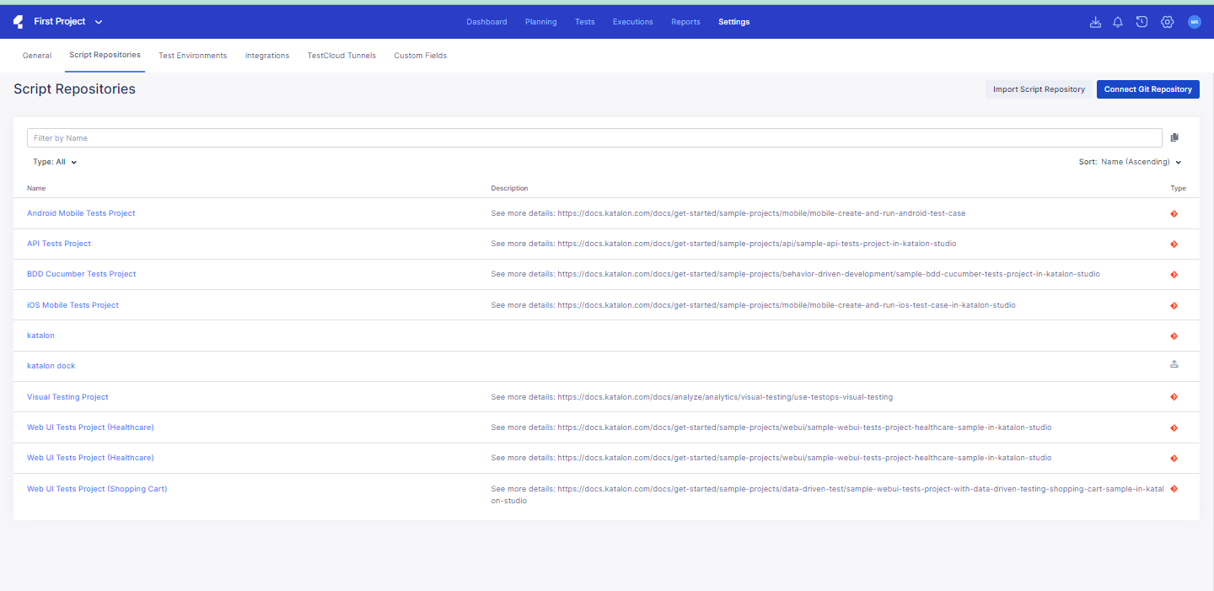Image resolution: width=1214 pixels, height=591 pixels.
Task: Open the Visual Testing Project link
Action: point(67,397)
